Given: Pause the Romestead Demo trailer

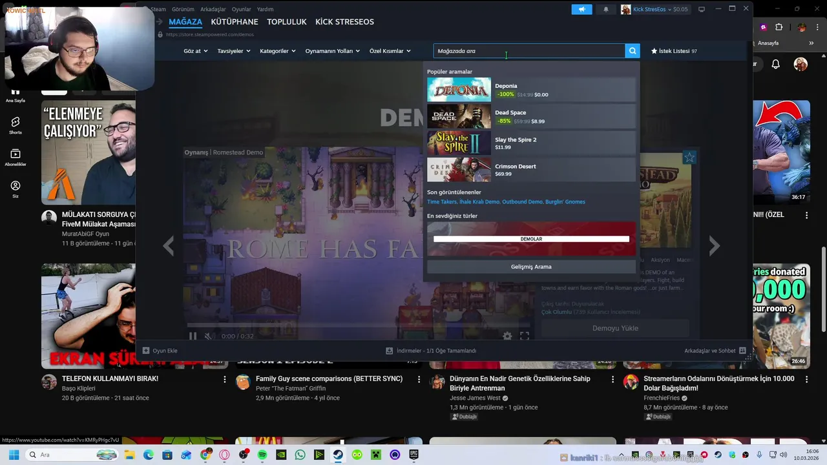Looking at the screenshot, I should click(x=193, y=336).
